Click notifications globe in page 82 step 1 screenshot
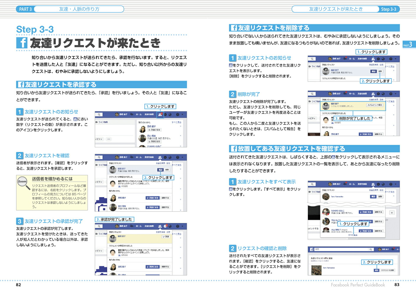Image resolution: width=416 pixels, height=295 pixels. (x=170, y=114)
